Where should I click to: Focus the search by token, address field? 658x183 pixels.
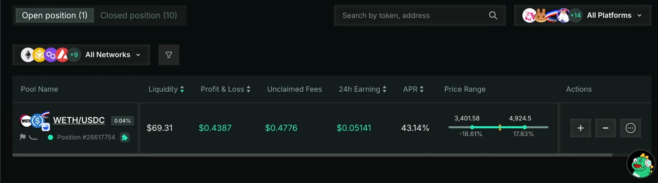[413, 16]
